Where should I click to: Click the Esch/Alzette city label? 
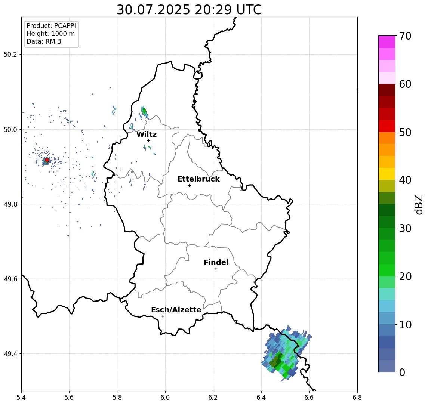point(176,310)
